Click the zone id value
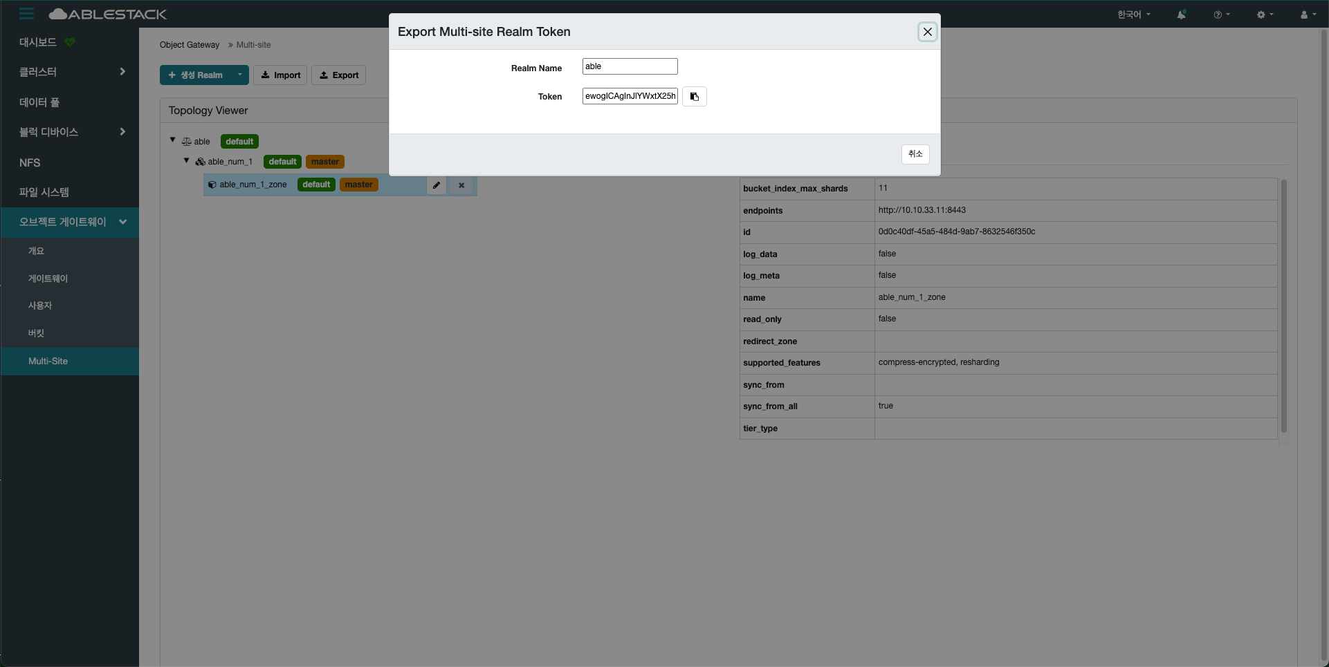 coord(957,232)
